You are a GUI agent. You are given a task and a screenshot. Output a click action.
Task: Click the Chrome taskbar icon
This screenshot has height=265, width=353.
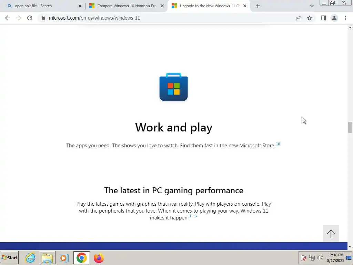(x=81, y=258)
